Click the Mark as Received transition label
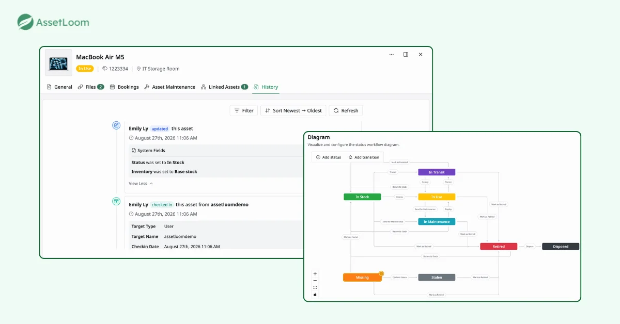This screenshot has height=324, width=620. pos(399,162)
